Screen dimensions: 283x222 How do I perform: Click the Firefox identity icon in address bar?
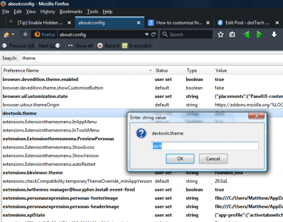coord(45,35)
